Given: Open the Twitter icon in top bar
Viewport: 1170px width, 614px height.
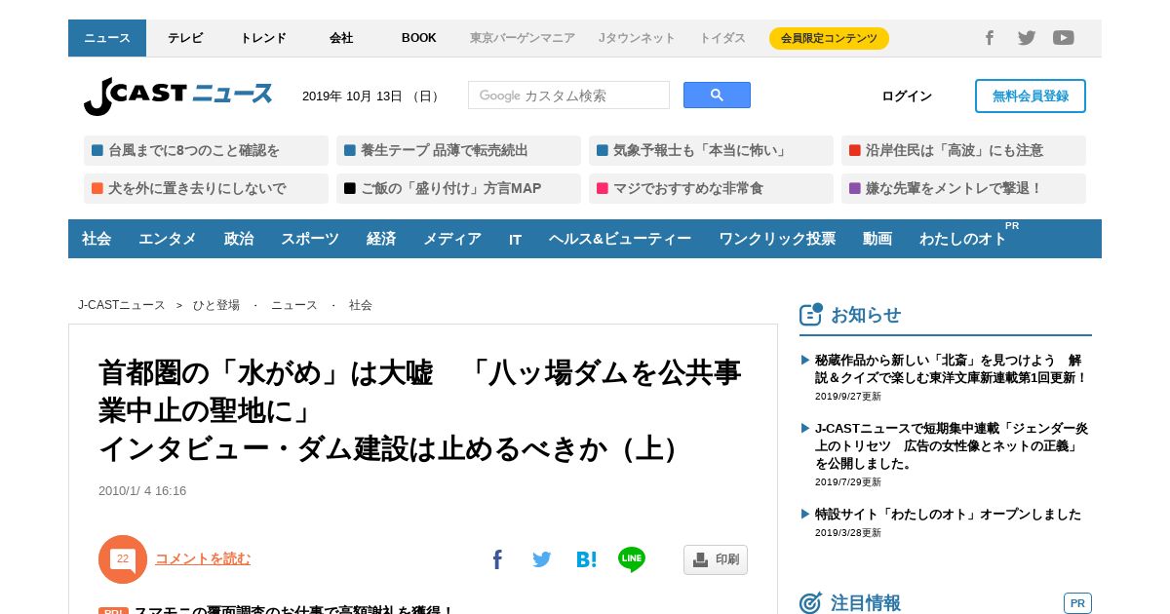Looking at the screenshot, I should [1027, 38].
